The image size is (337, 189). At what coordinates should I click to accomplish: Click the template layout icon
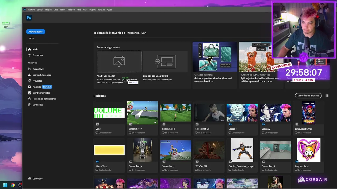point(165,61)
